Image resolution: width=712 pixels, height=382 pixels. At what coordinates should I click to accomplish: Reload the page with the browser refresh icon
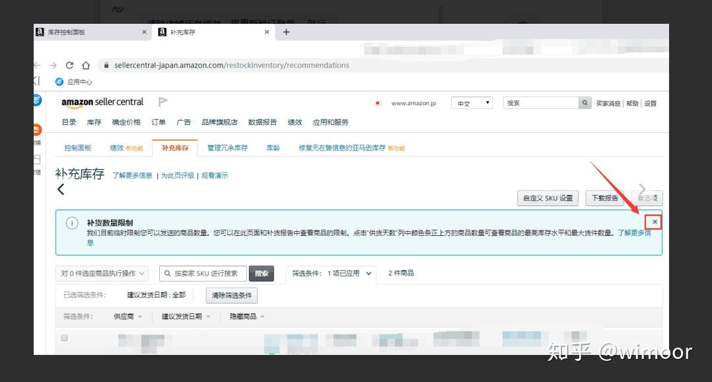pyautogui.click(x=69, y=65)
